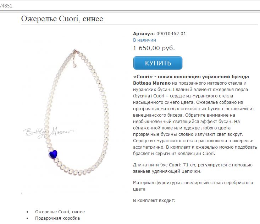Image resolution: width=260 pixels, height=224 pixels.
Task: Click the price 1 650,00 руб.
Action: pyautogui.click(x=154, y=48)
